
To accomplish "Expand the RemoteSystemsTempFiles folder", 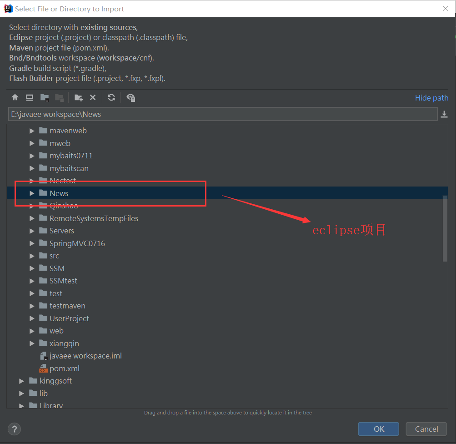I will (32, 218).
